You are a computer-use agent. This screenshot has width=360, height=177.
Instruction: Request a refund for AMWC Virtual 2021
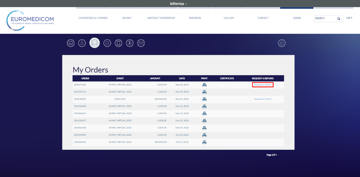click(263, 85)
